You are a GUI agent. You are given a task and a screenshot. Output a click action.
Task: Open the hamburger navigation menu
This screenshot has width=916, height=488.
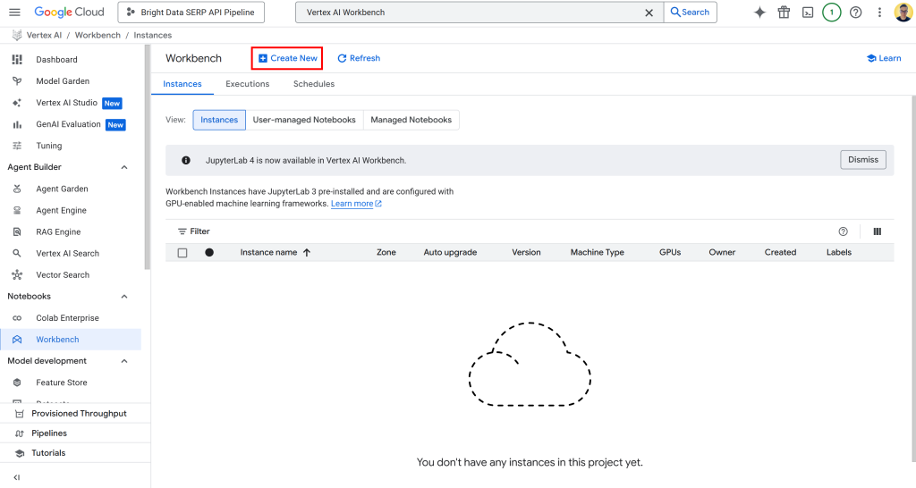click(x=14, y=13)
